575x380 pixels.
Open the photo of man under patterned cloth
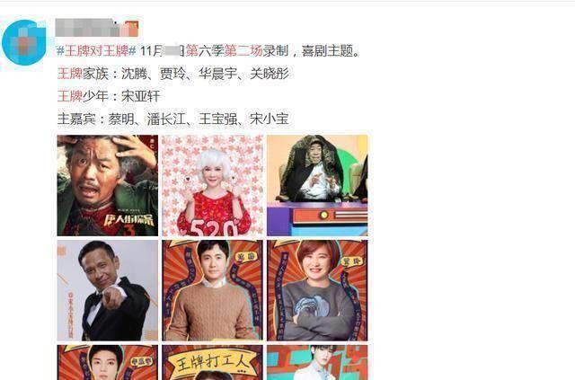point(317,185)
